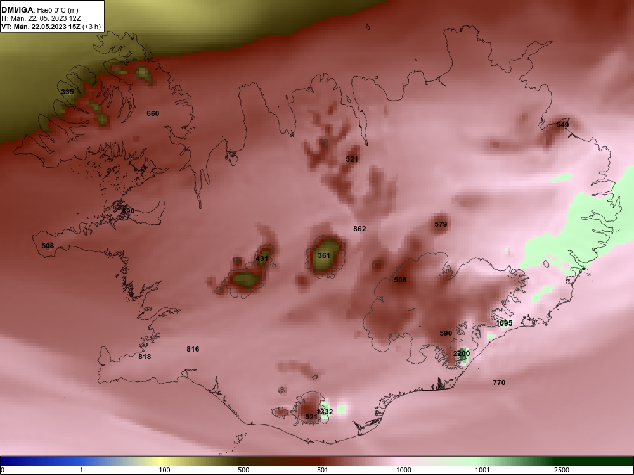Select the 590 label just above 2200
Screen dimensions: 634x475
tap(446, 333)
